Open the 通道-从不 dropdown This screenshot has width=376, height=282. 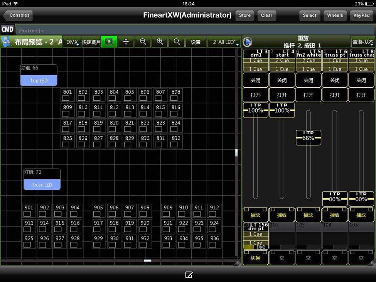click(363, 42)
